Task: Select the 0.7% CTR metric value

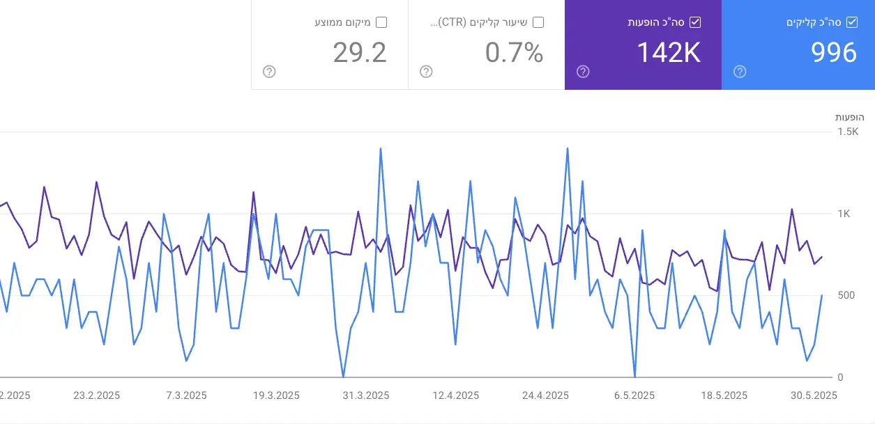Action: point(514,53)
